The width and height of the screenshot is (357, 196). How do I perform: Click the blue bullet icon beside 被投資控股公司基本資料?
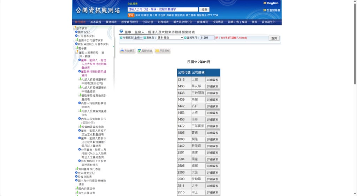(x=76, y=44)
